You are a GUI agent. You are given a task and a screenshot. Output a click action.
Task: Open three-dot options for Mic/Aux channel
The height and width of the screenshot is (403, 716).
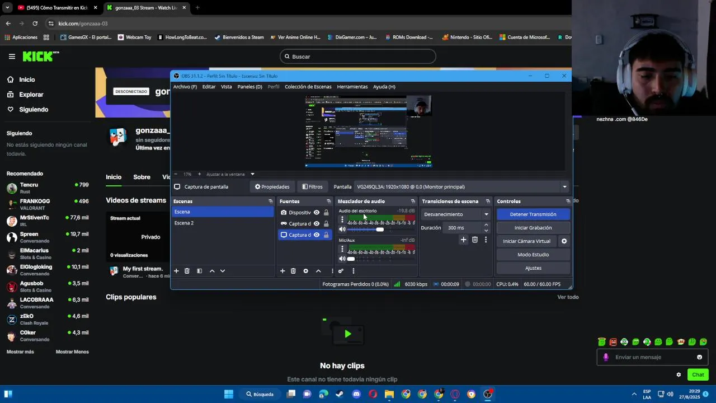tap(342, 249)
